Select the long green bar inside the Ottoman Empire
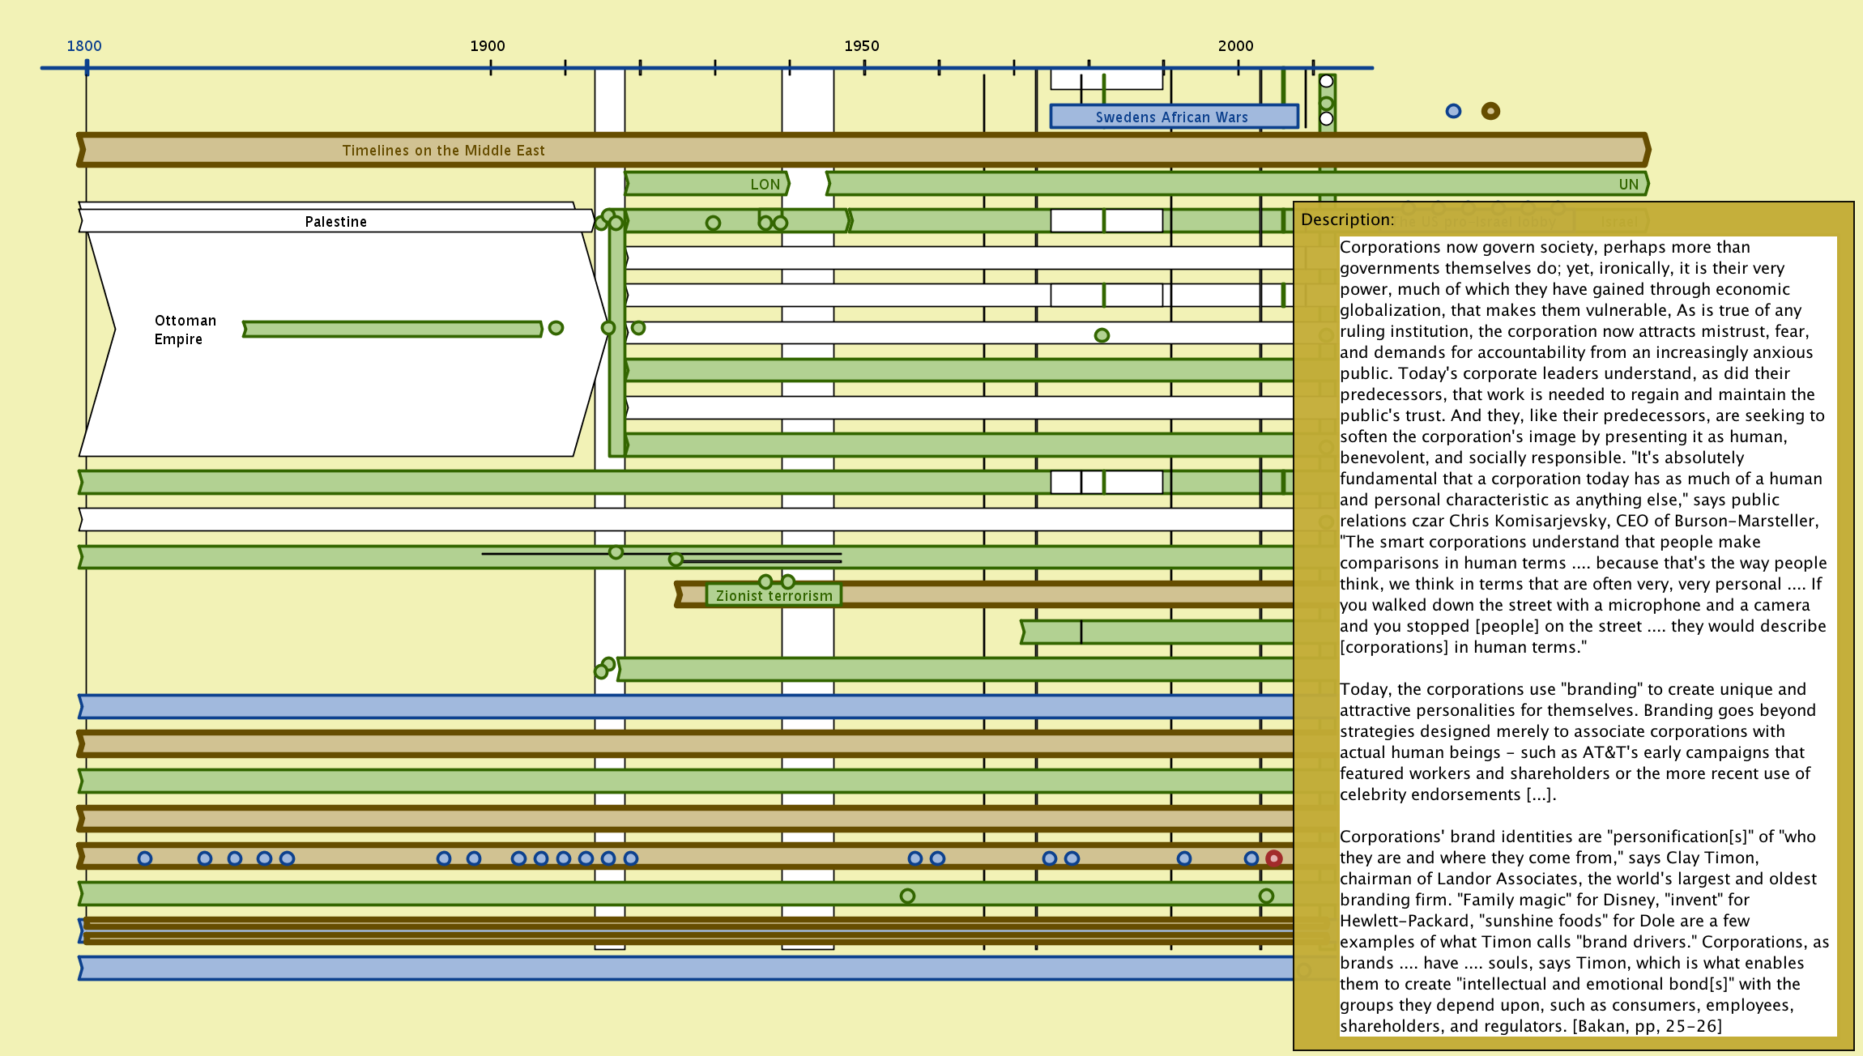1863x1056 pixels. (393, 329)
